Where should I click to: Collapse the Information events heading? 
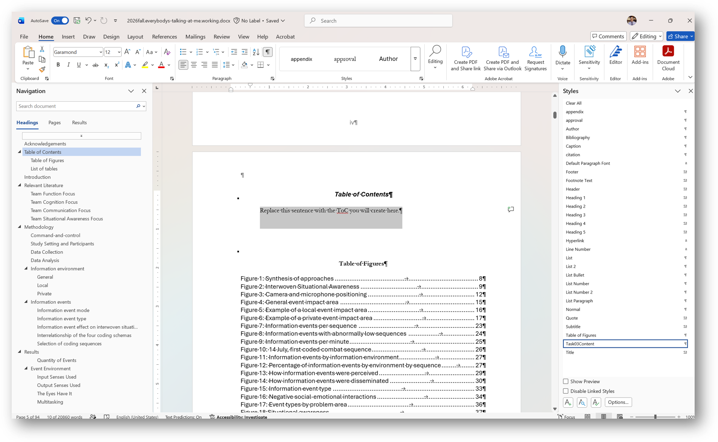[x=26, y=301]
